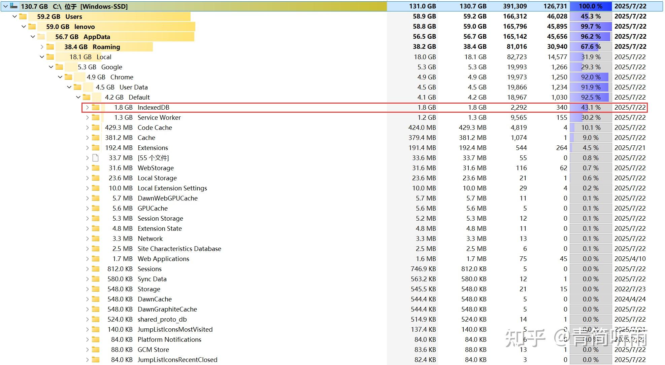Click the Users folder icon
Screen dimensions: 665x365
tap(23, 16)
